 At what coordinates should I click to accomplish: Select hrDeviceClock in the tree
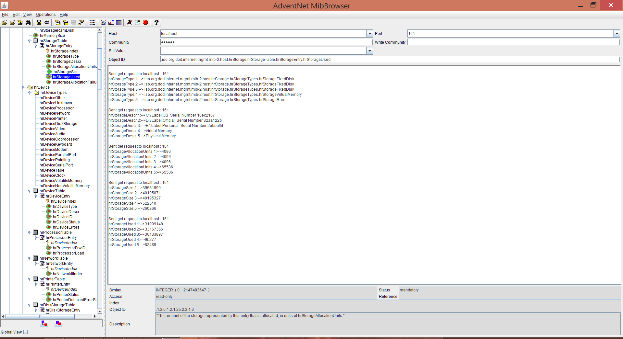point(53,175)
